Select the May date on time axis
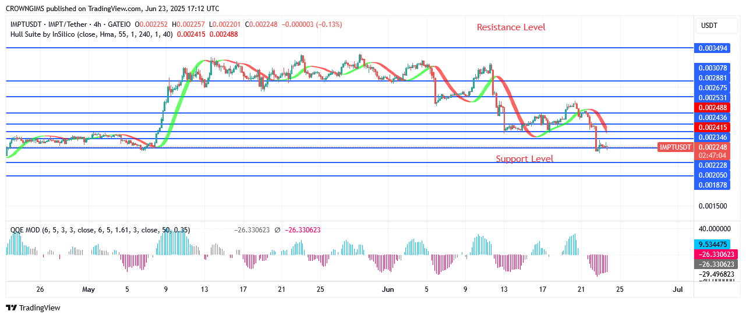This screenshot has height=318, width=746. [89, 289]
